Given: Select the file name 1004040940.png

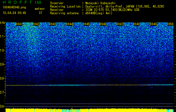Looking at the screenshot, I should 14,8.
